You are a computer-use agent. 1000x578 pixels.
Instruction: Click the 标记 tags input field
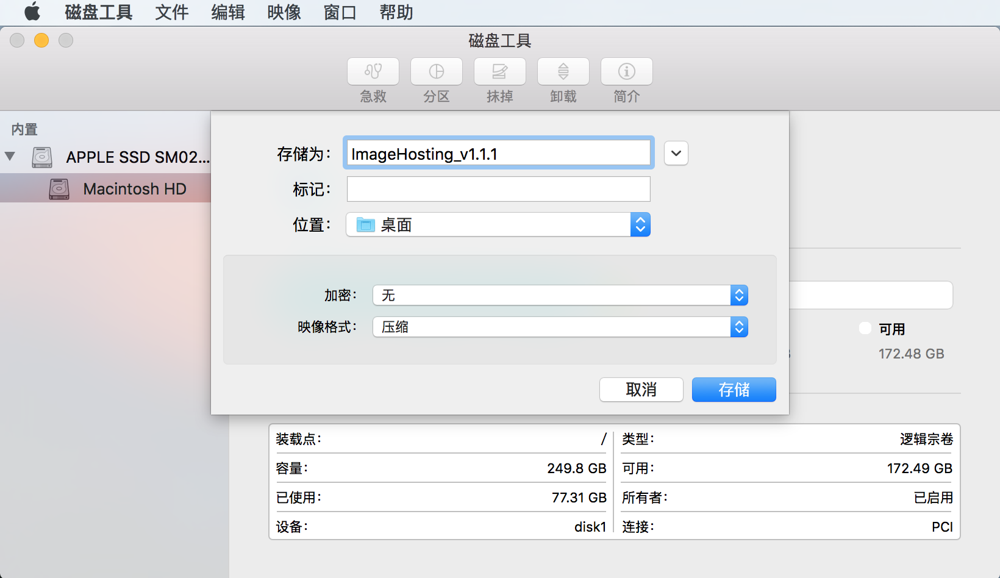pos(499,189)
